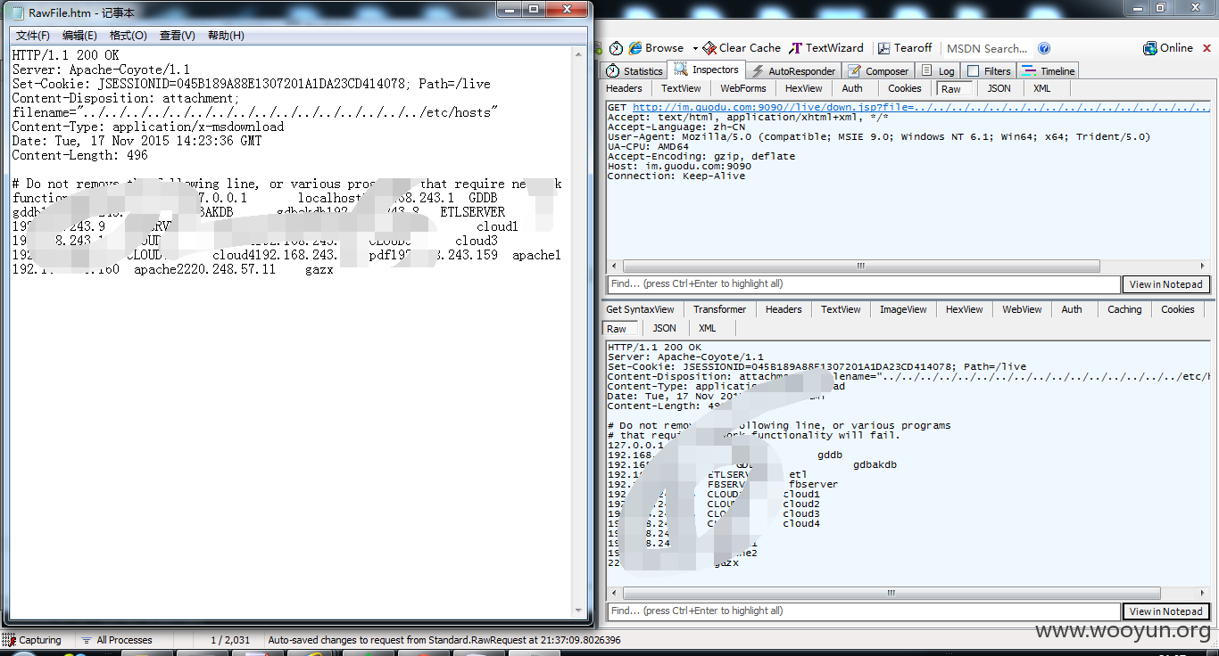This screenshot has width=1219, height=656.
Task: Select response JSON tab
Action: (664, 328)
